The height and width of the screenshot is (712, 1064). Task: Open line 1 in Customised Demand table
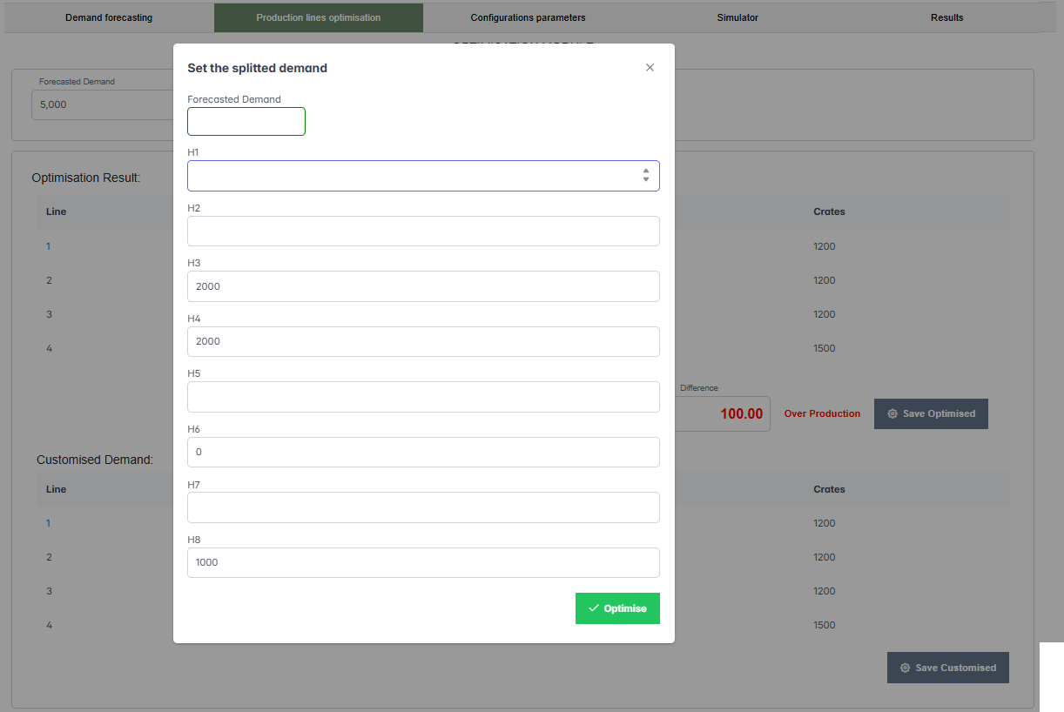(x=48, y=523)
